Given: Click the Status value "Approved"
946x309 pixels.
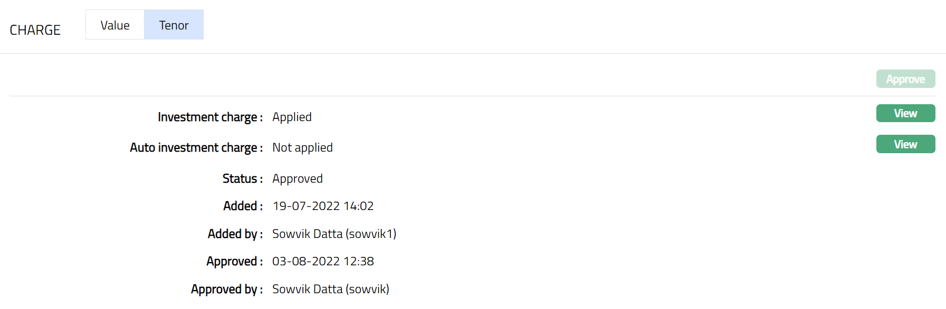Looking at the screenshot, I should (x=297, y=178).
